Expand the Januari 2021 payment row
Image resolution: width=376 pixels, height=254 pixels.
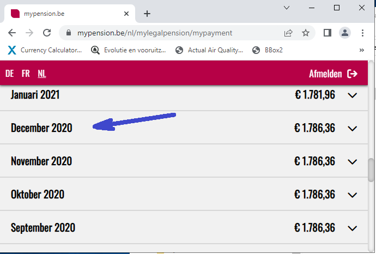pos(352,95)
